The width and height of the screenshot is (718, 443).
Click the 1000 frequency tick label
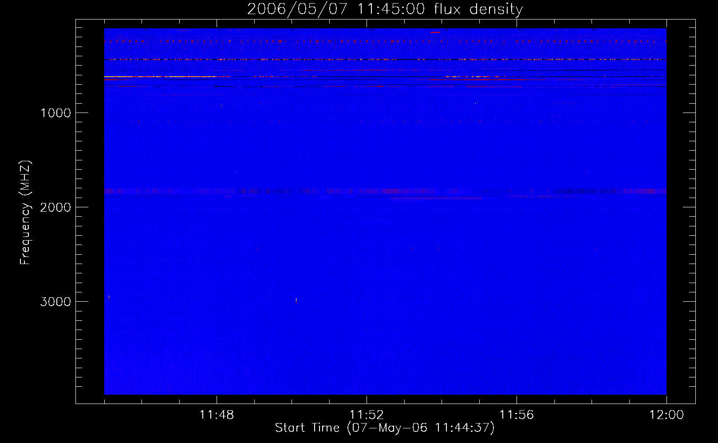55,113
